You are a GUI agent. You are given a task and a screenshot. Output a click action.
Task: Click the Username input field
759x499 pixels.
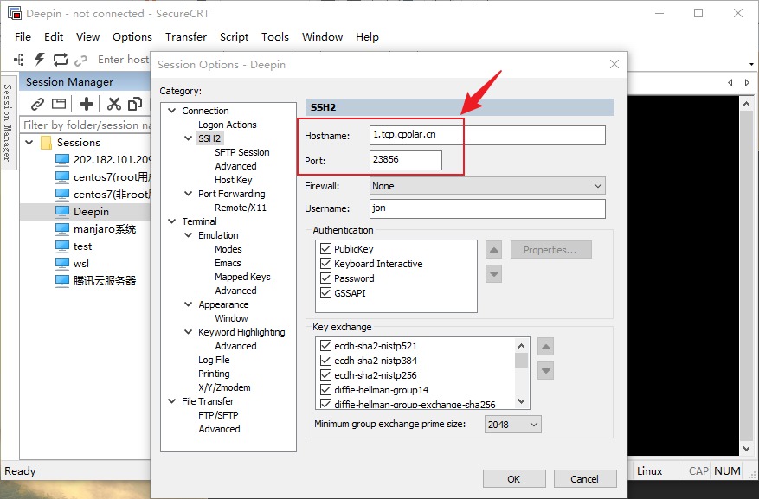pos(487,208)
